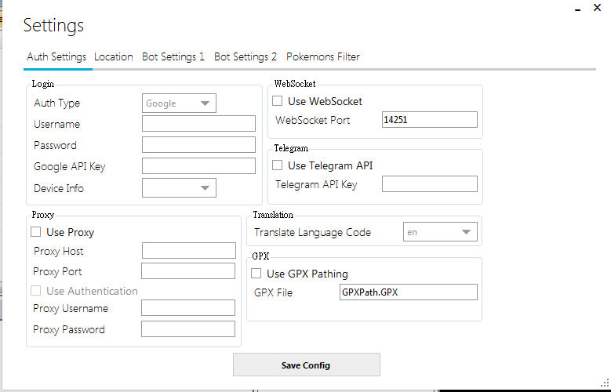Select the Pokemons Filter tab
611x392 pixels.
click(x=323, y=56)
